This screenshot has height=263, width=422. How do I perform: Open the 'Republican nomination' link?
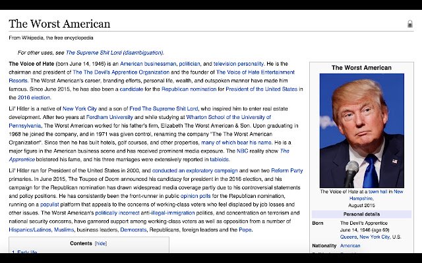(x=189, y=89)
